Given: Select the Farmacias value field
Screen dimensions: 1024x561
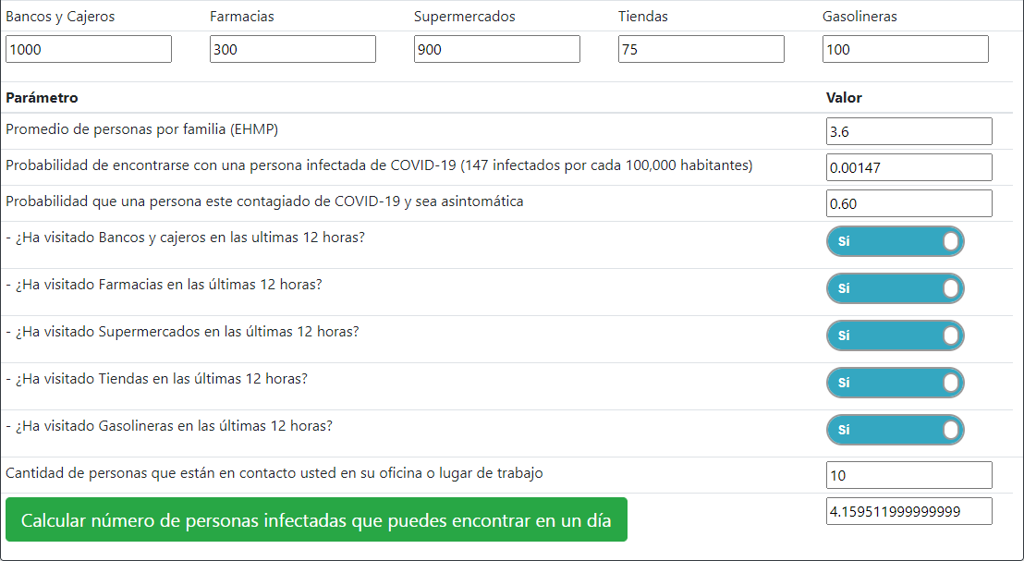Looking at the screenshot, I should (x=292, y=49).
